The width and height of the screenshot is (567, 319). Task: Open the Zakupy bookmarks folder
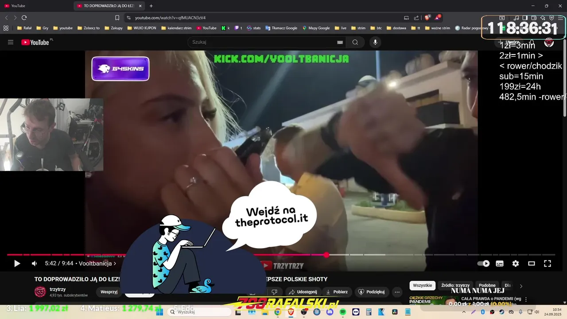click(113, 28)
